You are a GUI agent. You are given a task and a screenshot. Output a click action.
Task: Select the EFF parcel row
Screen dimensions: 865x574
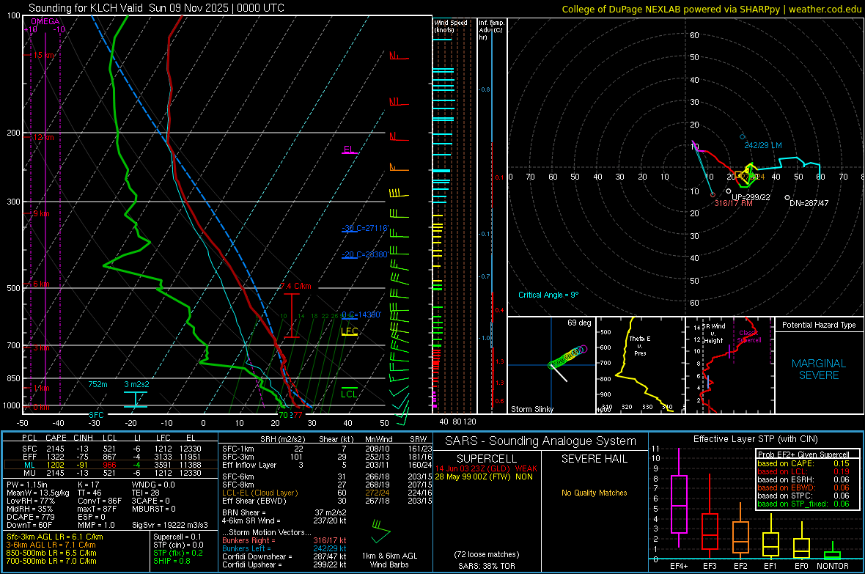(111, 457)
